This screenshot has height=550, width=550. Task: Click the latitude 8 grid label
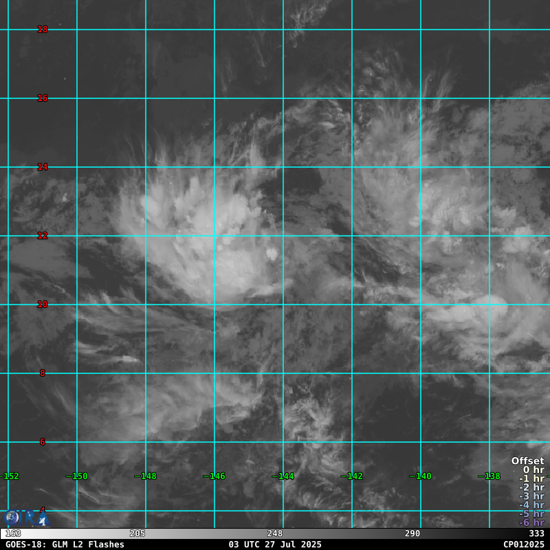43,373
